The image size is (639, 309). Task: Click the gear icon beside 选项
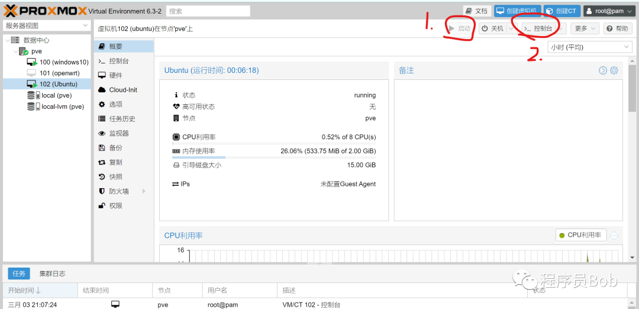tap(102, 104)
